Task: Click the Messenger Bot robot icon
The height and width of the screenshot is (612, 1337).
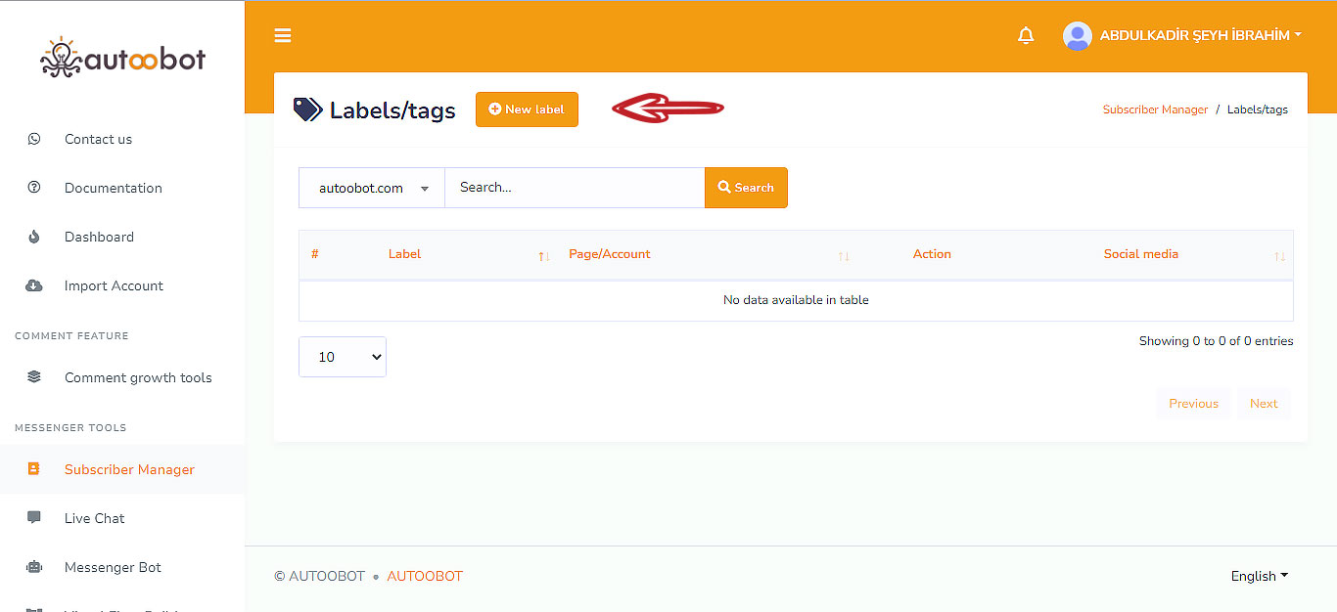Action: (34, 567)
